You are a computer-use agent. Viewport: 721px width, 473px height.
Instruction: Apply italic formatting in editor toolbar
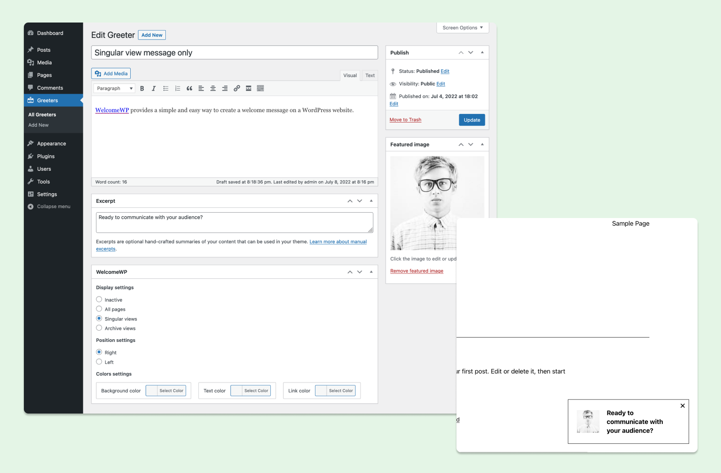154,88
